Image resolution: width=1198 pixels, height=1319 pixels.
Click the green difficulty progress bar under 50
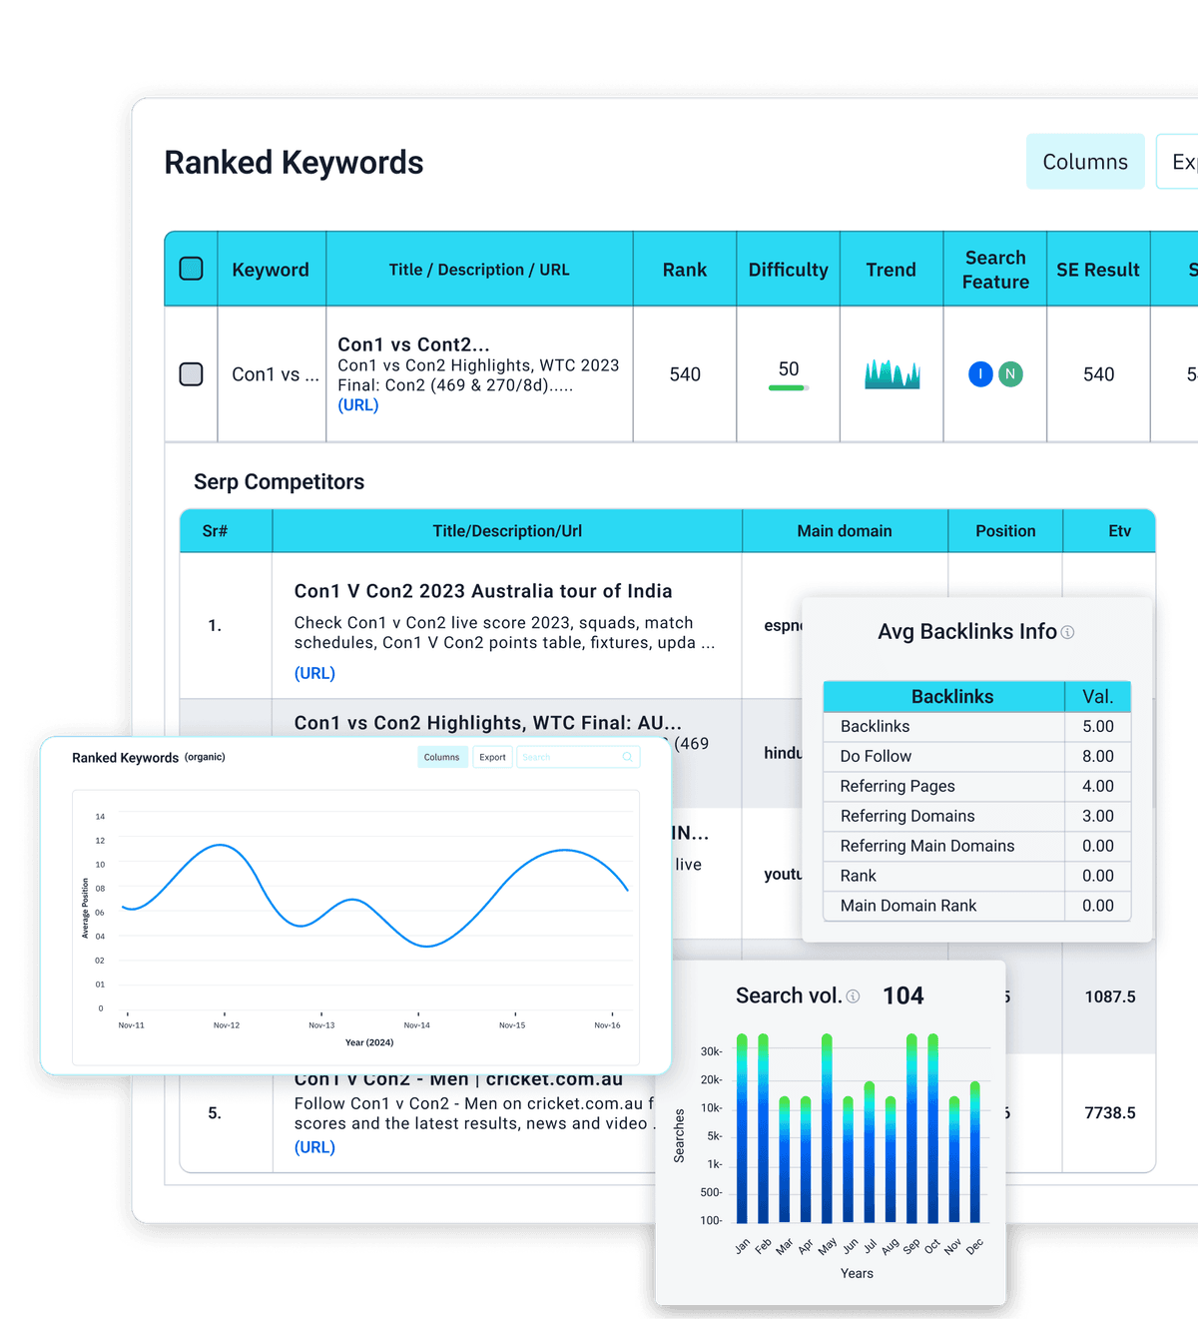coord(788,387)
